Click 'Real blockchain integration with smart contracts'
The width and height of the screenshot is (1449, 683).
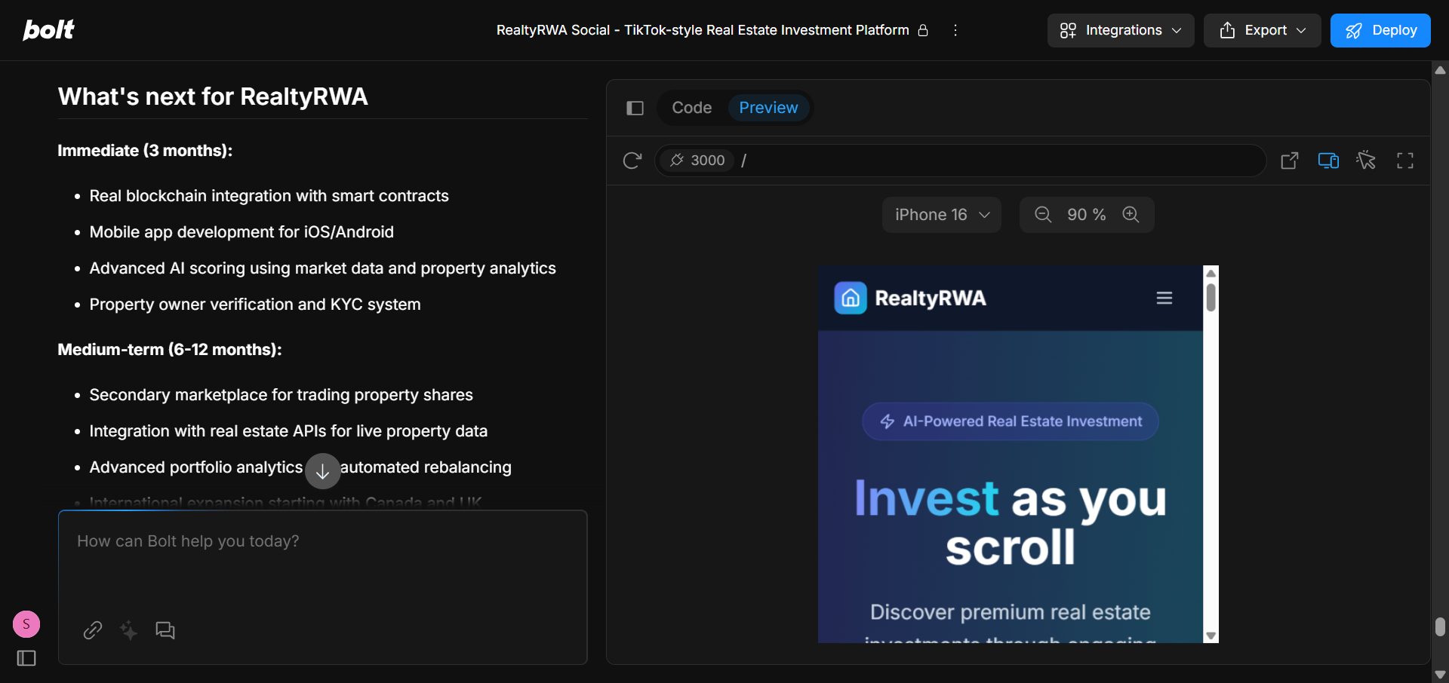(x=269, y=196)
